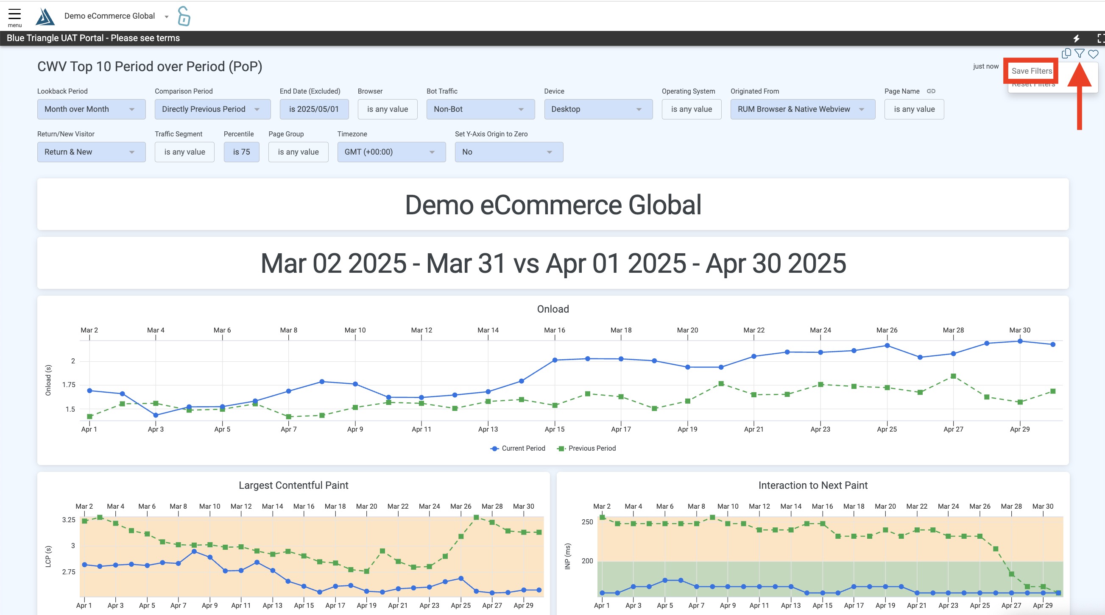This screenshot has height=615, width=1105.
Task: Click the Page Name link icon
Action: 931,91
